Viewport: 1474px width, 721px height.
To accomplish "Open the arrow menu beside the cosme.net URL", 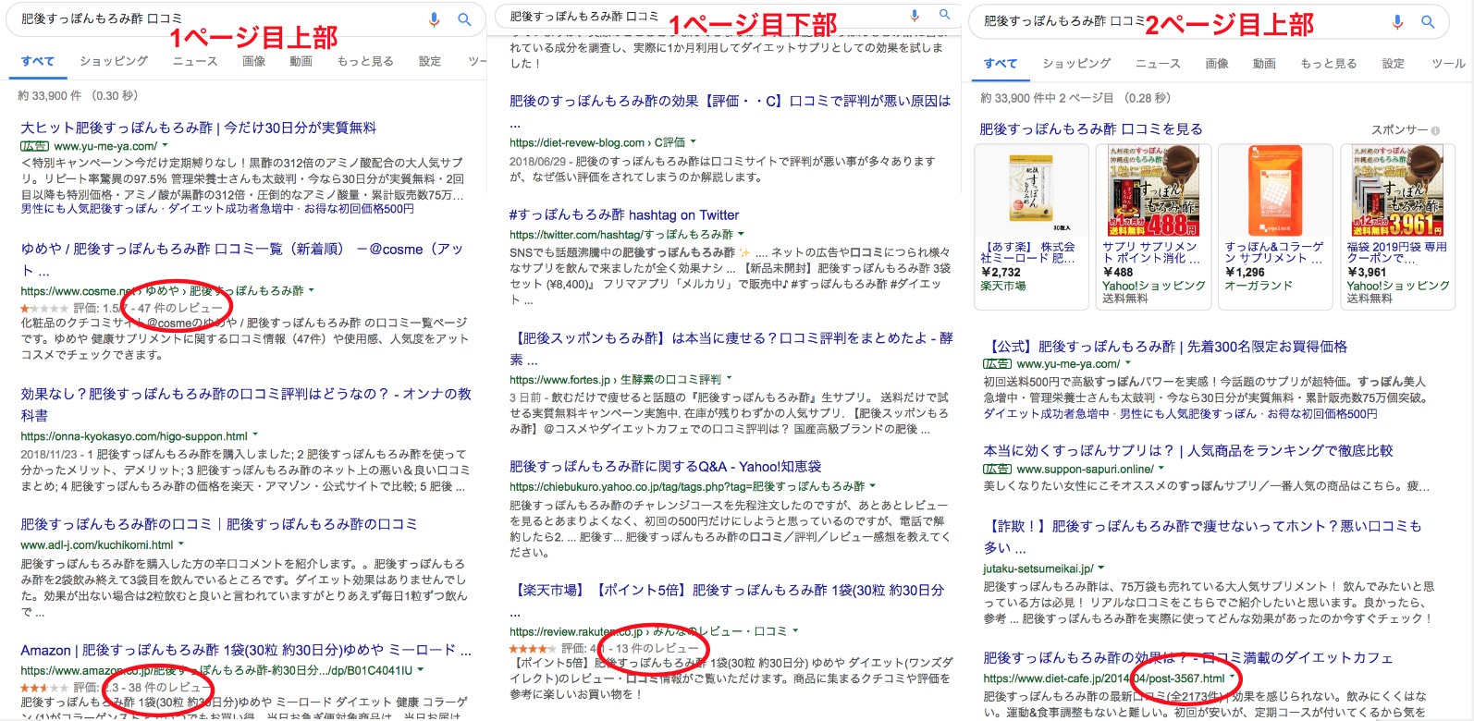I will 311,290.
